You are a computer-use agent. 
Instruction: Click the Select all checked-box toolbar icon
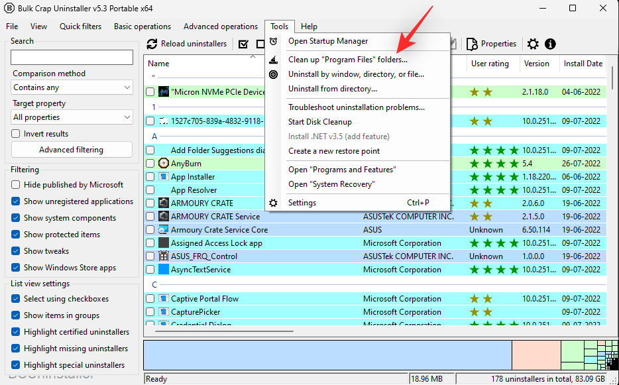(x=244, y=44)
